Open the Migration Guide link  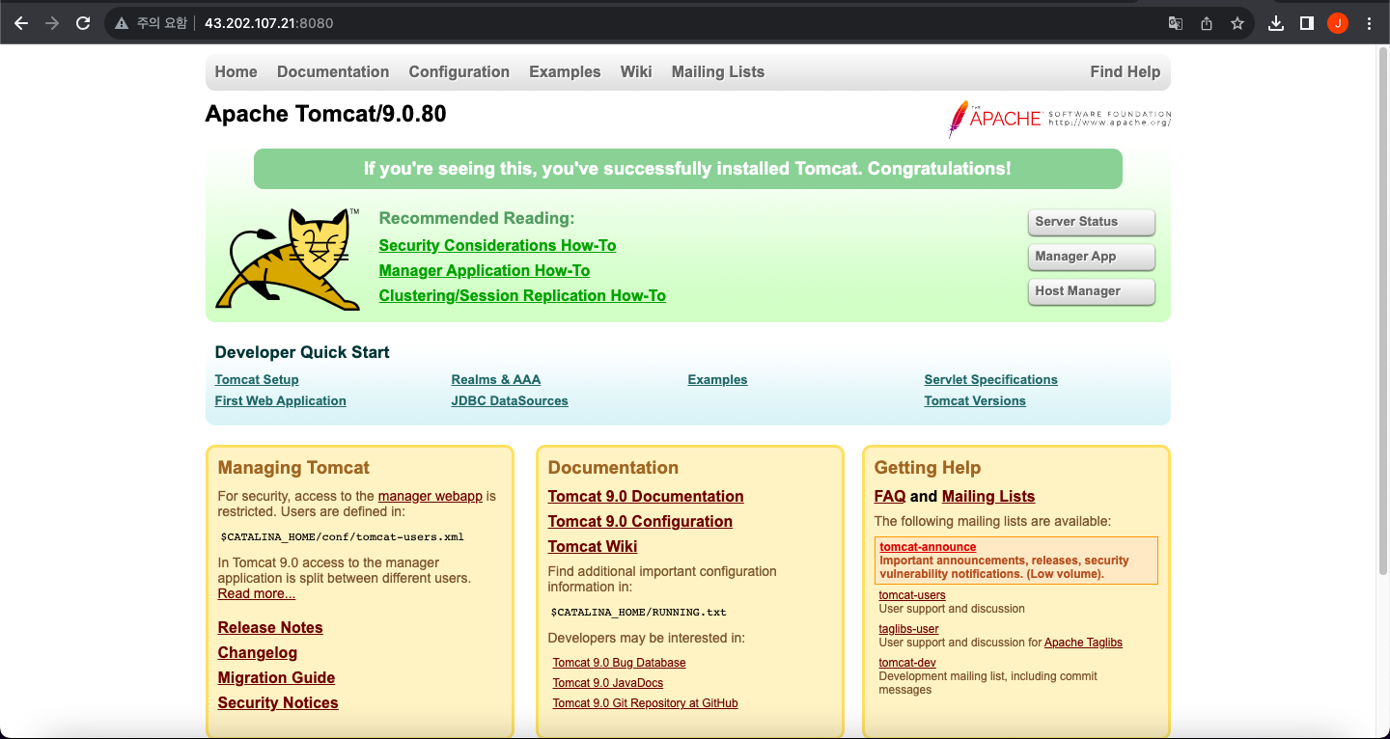pyautogui.click(x=277, y=677)
